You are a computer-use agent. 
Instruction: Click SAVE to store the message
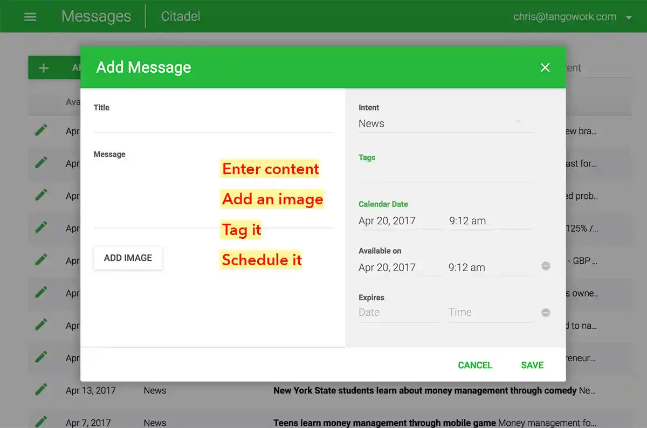532,365
